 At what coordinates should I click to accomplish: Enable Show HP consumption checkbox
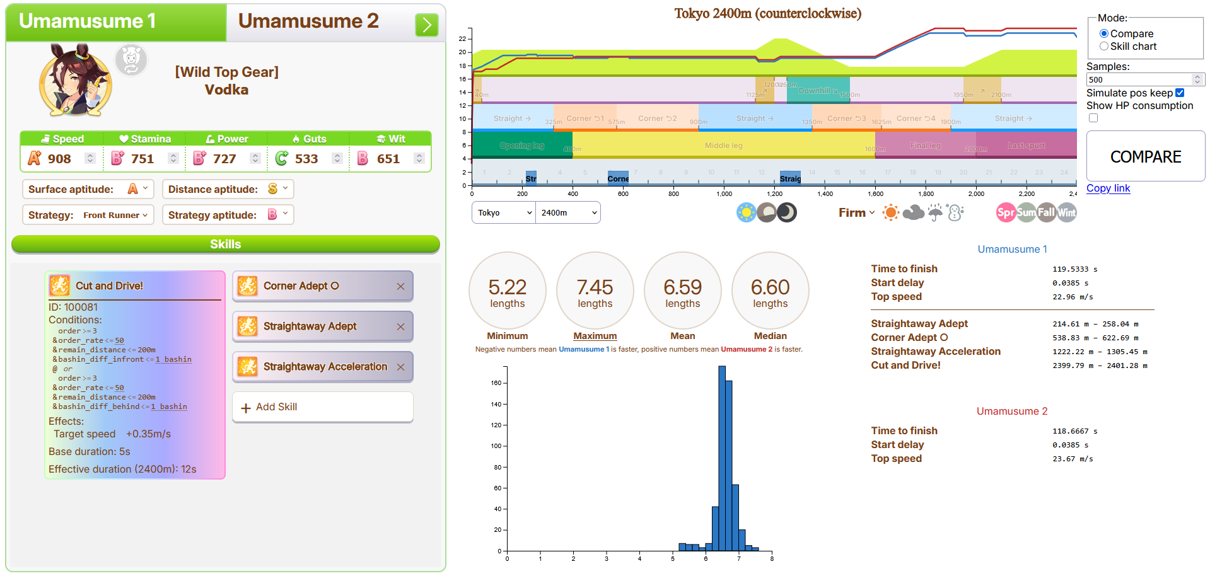click(x=1093, y=118)
